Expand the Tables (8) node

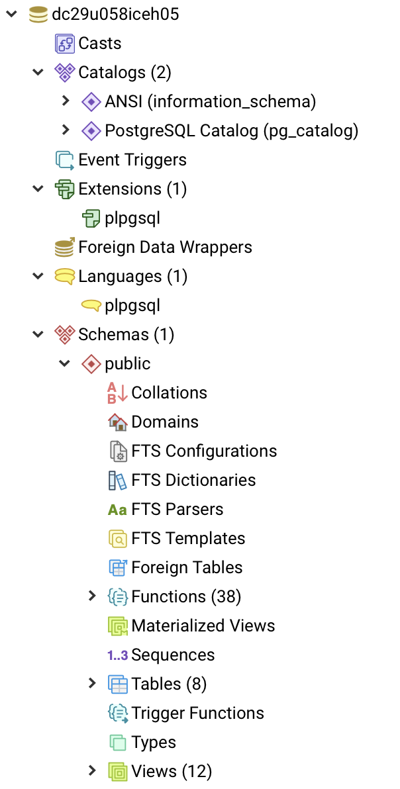[x=91, y=684]
